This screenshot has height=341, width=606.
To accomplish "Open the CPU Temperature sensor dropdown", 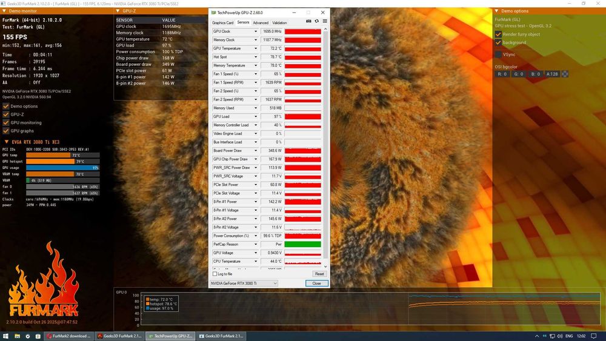I will [x=255, y=261].
